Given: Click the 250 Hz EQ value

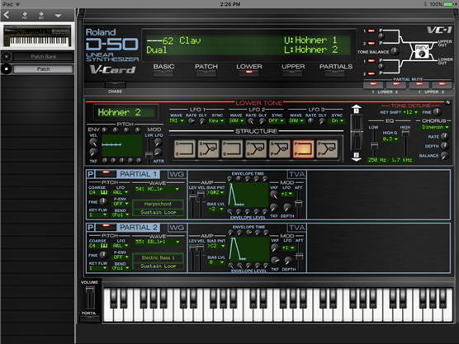Looking at the screenshot, I should 377,160.
